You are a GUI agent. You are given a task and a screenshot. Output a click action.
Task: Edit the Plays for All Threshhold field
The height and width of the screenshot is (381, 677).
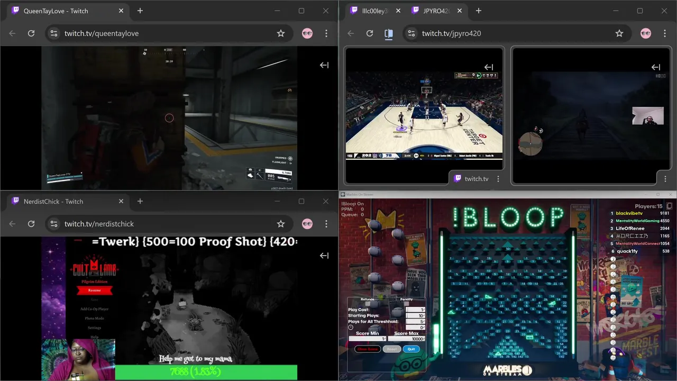coord(415,321)
